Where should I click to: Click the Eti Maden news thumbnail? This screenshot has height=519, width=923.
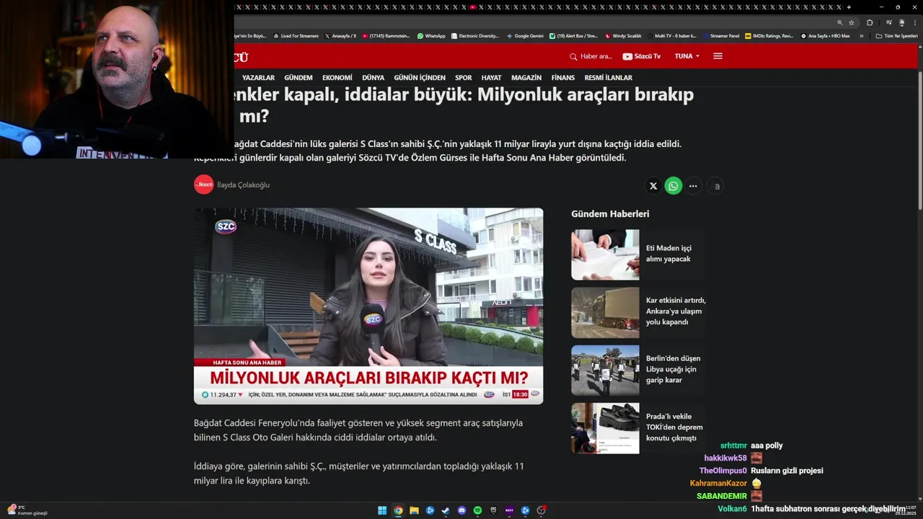click(605, 254)
